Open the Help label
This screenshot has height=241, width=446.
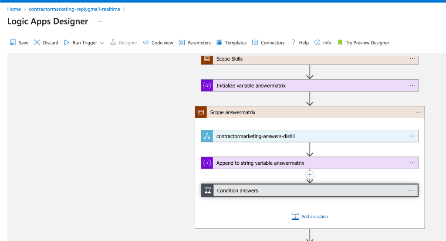click(x=304, y=43)
